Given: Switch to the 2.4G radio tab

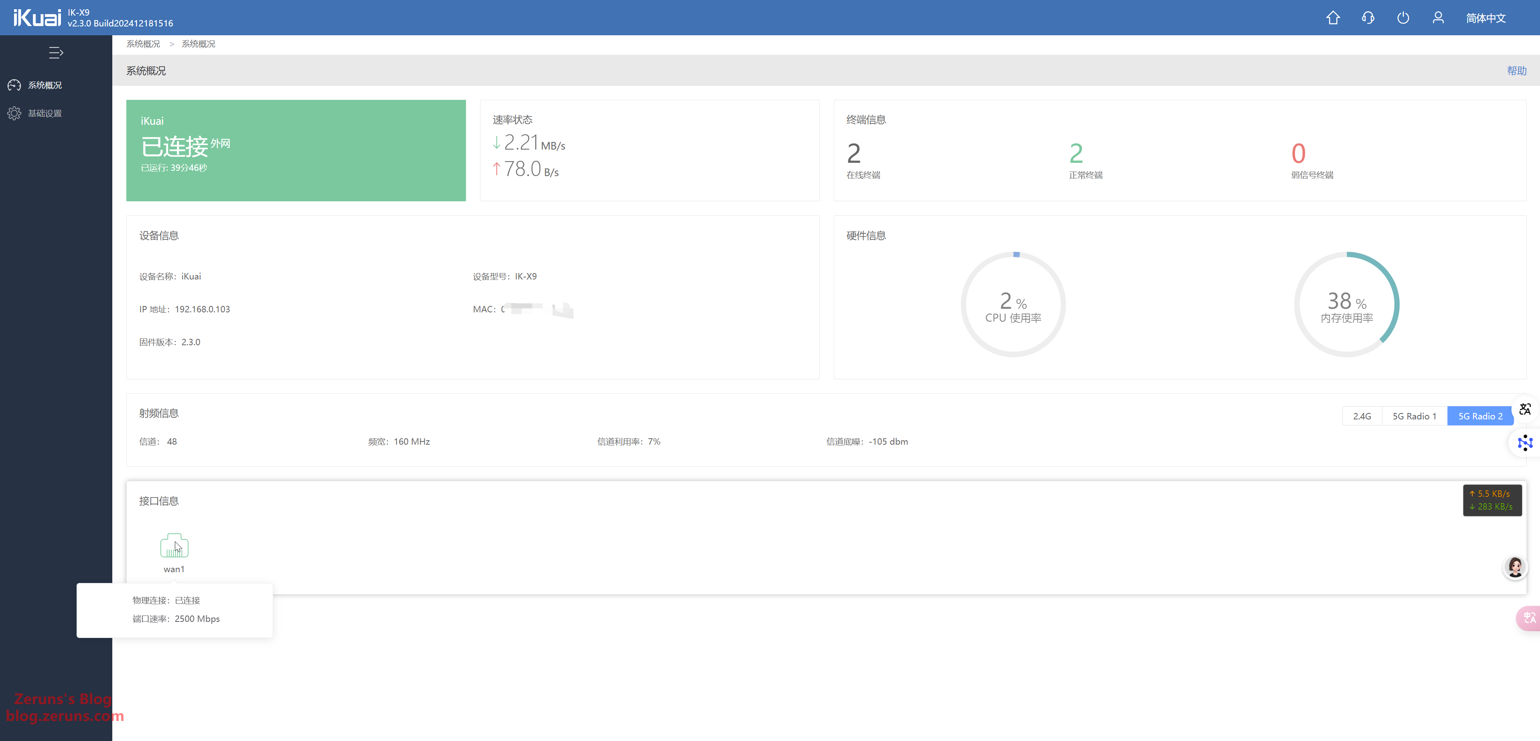Looking at the screenshot, I should click(x=1362, y=416).
